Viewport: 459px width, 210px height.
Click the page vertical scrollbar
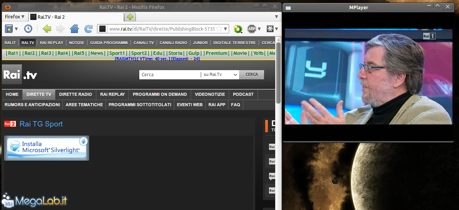click(x=278, y=73)
